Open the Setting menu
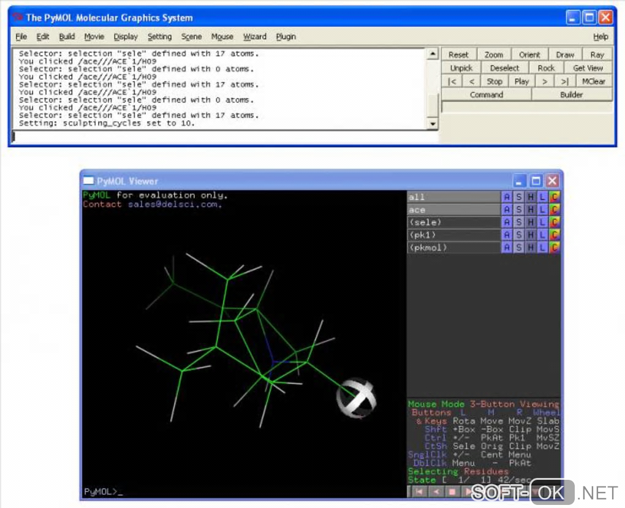 (x=159, y=37)
